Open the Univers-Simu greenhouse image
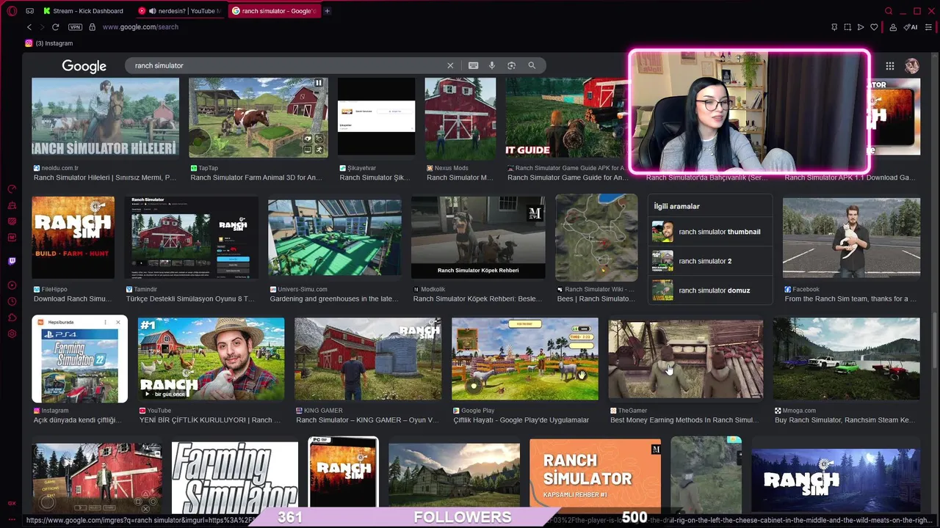The width and height of the screenshot is (940, 528). [335, 238]
